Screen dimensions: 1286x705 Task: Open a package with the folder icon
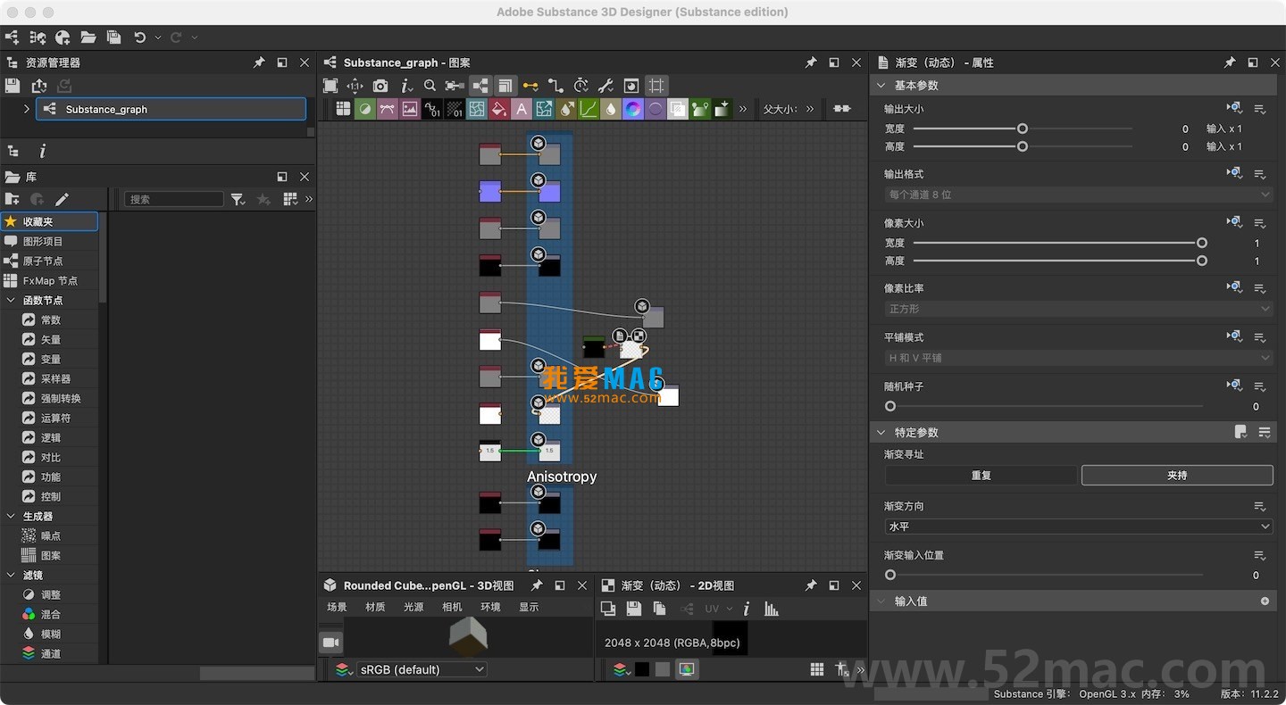88,37
